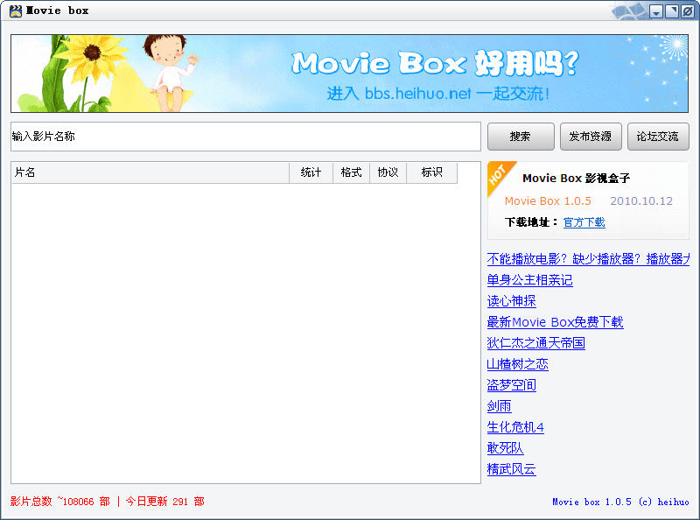
Task: Open the 生化危机4 link
Action: tap(515, 427)
